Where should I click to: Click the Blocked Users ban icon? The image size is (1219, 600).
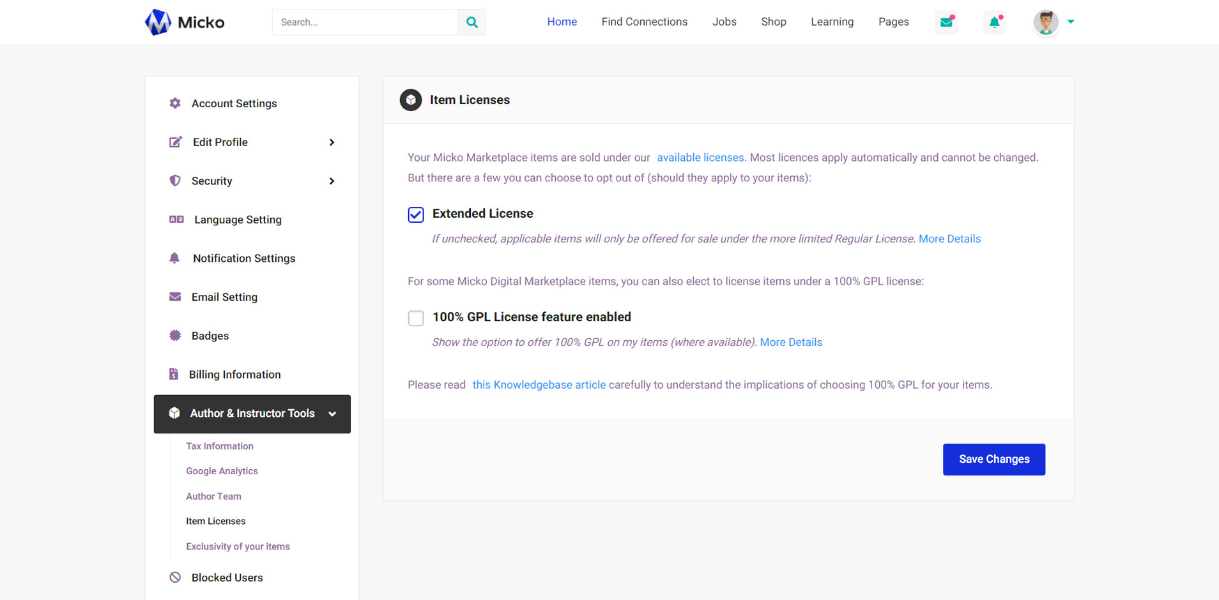pos(175,578)
